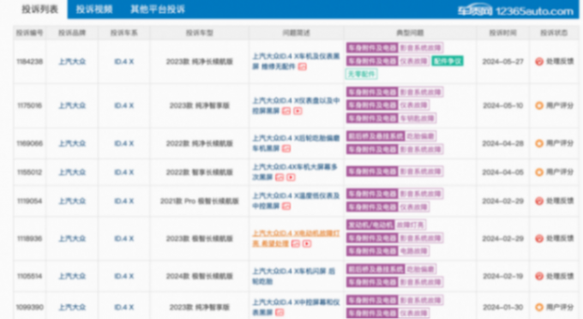Click the 无零配件 outlined tag
The width and height of the screenshot is (583, 319).
point(362,74)
